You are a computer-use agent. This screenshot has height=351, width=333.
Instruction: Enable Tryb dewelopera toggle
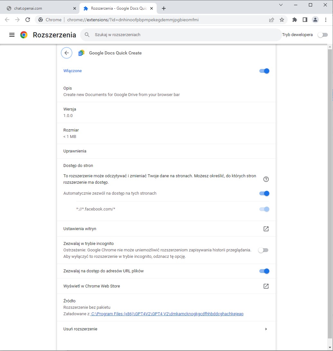322,35
